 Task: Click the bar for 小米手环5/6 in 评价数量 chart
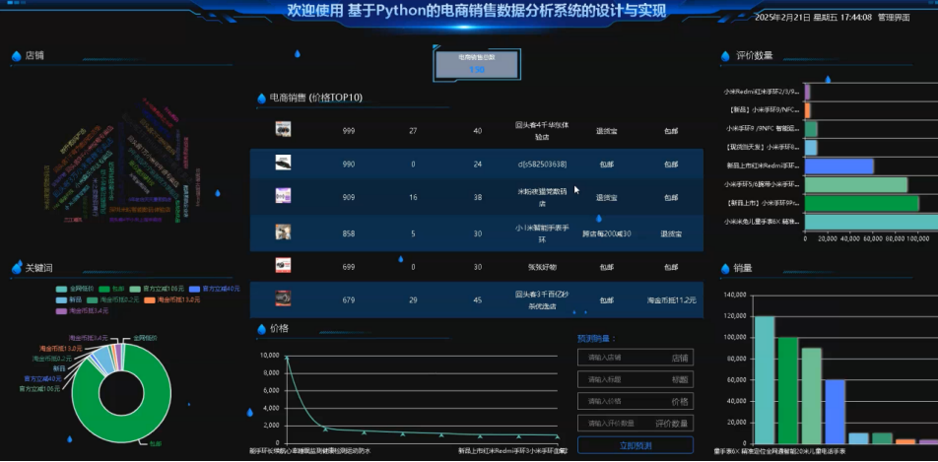point(856,185)
